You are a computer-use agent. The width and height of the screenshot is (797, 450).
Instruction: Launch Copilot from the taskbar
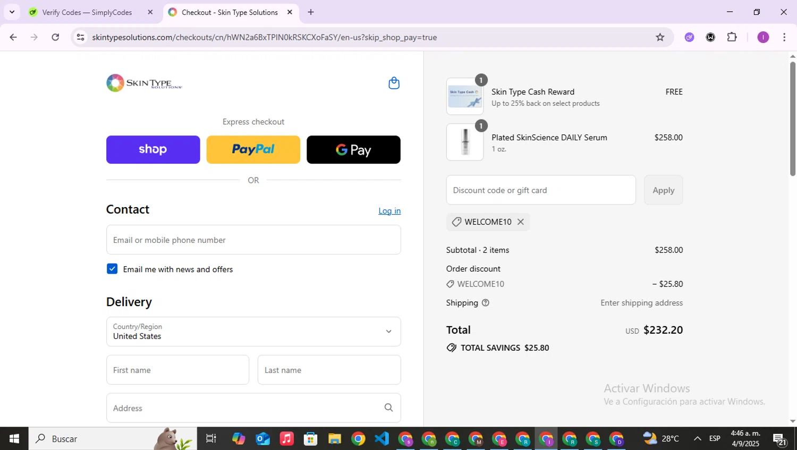coord(239,438)
